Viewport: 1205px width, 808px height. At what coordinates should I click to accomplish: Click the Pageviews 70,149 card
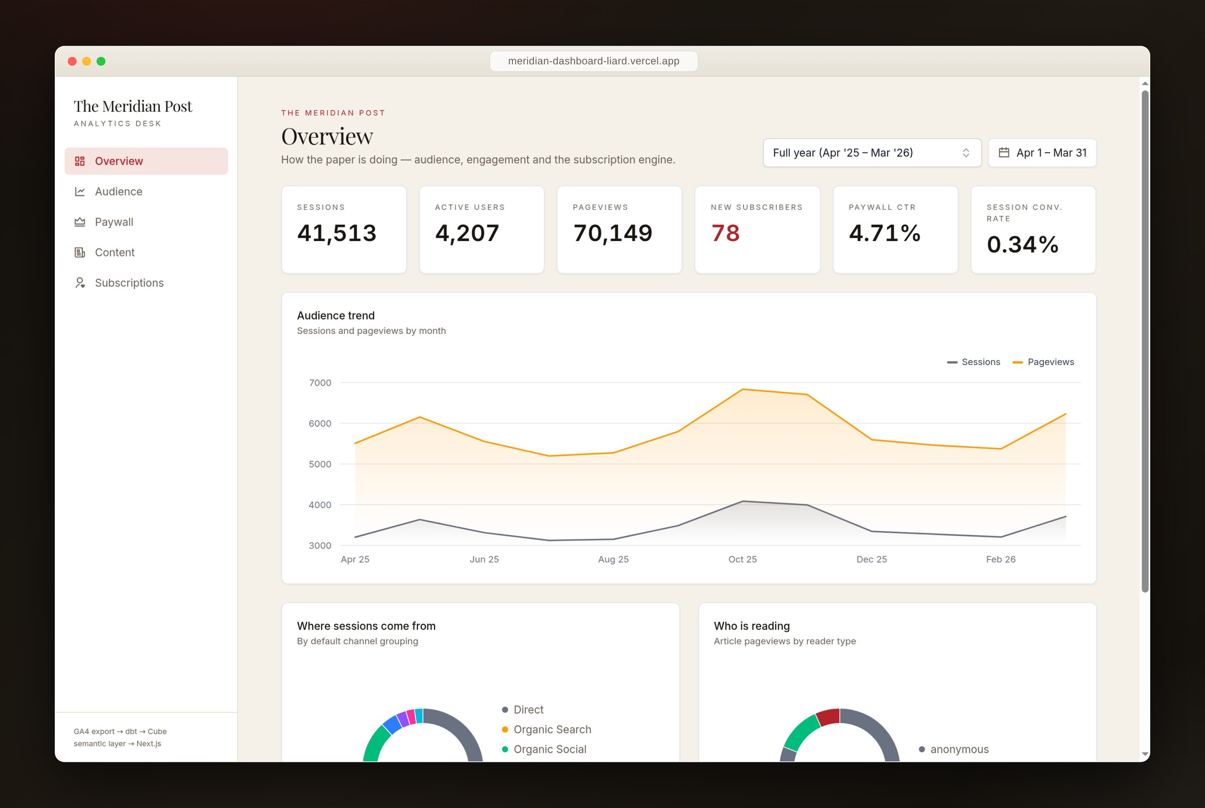(x=619, y=230)
